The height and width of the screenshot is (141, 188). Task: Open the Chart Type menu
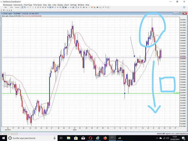28,5
